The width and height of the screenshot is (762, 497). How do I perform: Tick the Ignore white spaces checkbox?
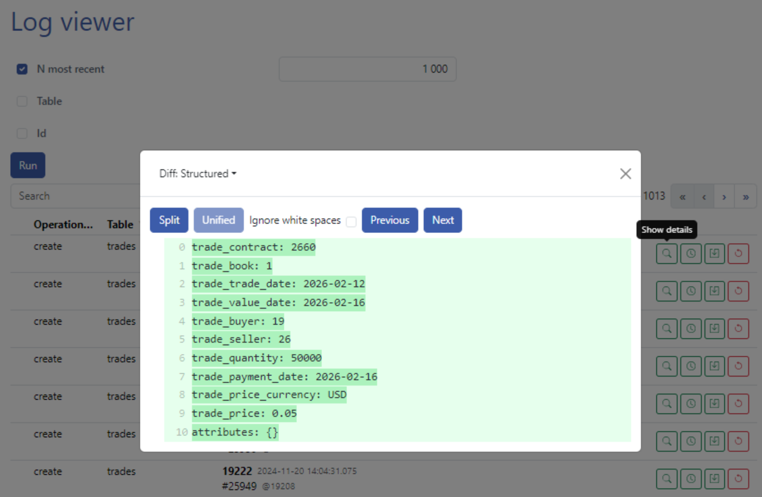click(x=351, y=221)
